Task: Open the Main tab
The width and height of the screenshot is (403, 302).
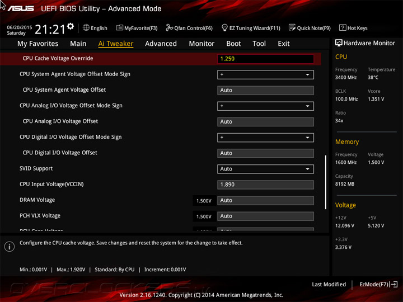Action: (78, 44)
